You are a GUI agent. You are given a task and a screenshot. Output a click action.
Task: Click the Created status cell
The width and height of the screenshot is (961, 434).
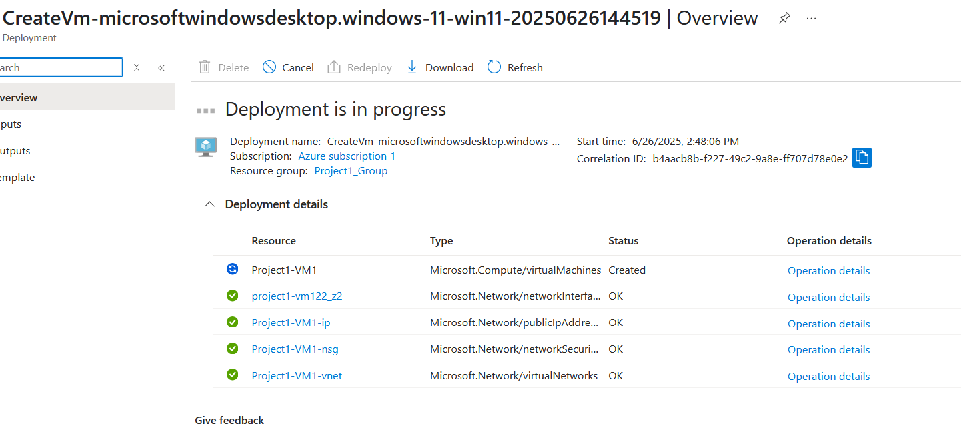tap(627, 270)
